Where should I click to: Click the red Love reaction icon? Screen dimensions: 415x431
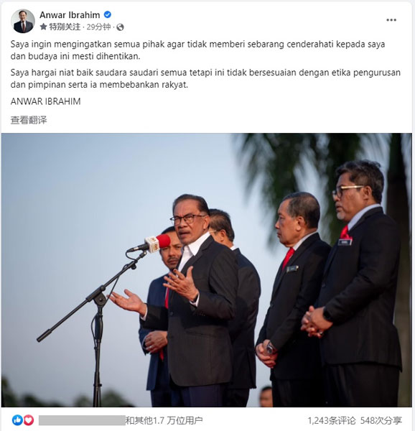point(28,420)
